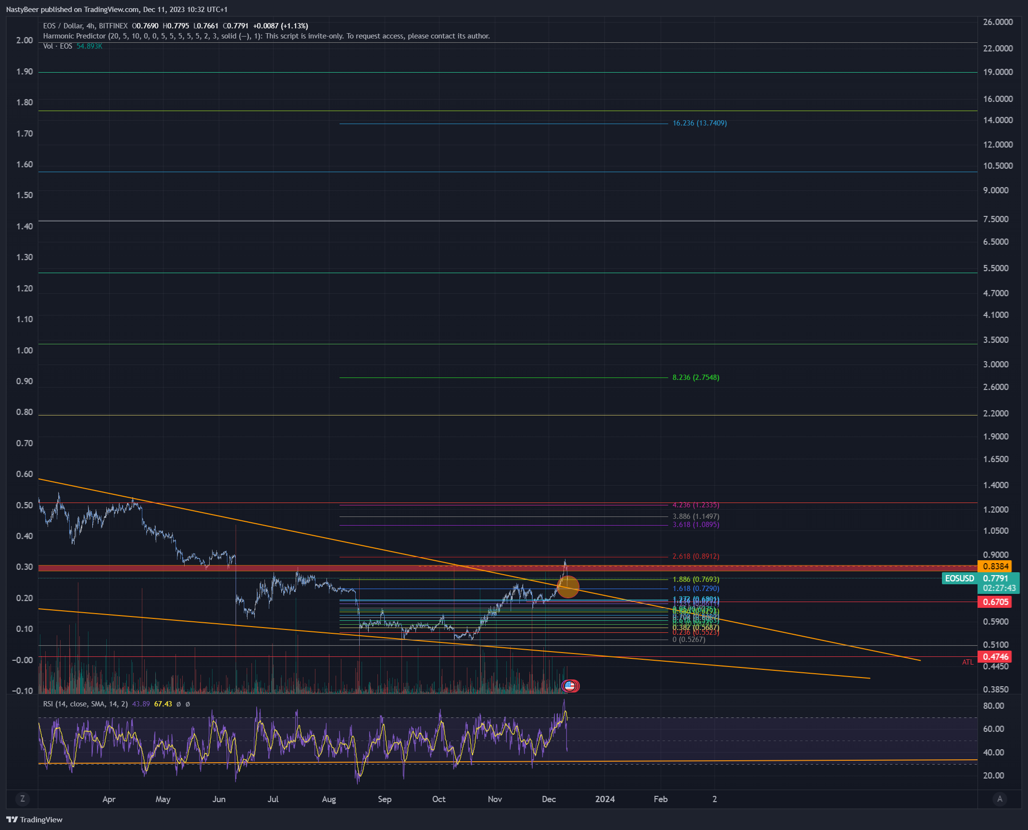This screenshot has width=1028, height=830.
Task: Click the RSI SMA value 67.43
Action: [x=163, y=704]
